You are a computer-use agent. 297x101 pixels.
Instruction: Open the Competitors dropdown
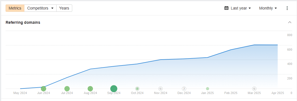coord(40,8)
